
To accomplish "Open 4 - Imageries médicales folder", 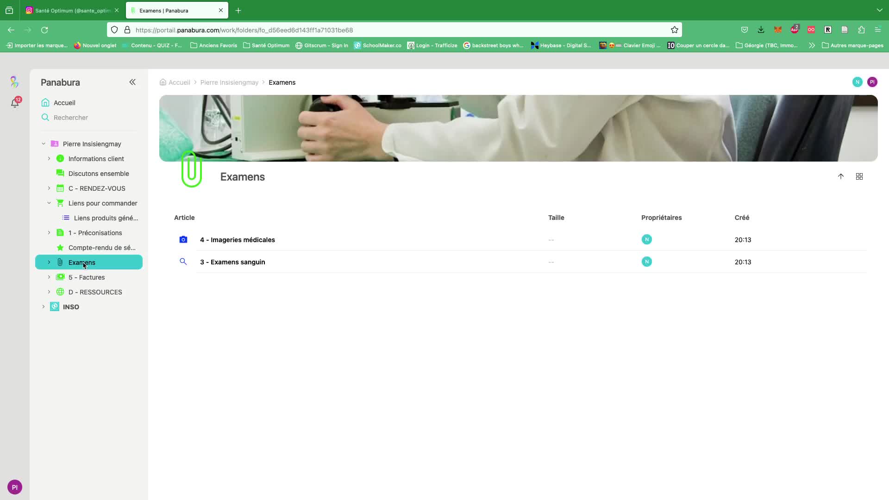I will click(238, 240).
